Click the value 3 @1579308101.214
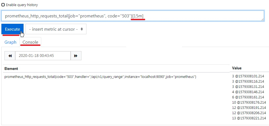The width and height of the screenshot is (269, 126). click(x=248, y=76)
